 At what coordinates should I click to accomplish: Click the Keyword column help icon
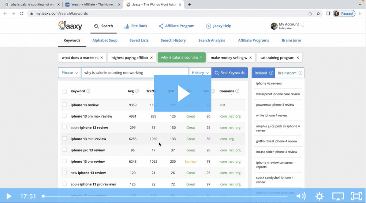[88, 91]
